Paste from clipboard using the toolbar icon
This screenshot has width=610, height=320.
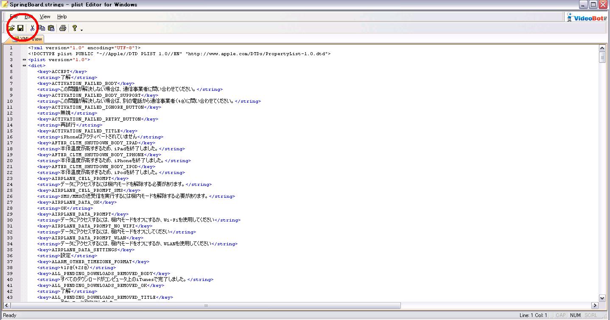(x=51, y=28)
